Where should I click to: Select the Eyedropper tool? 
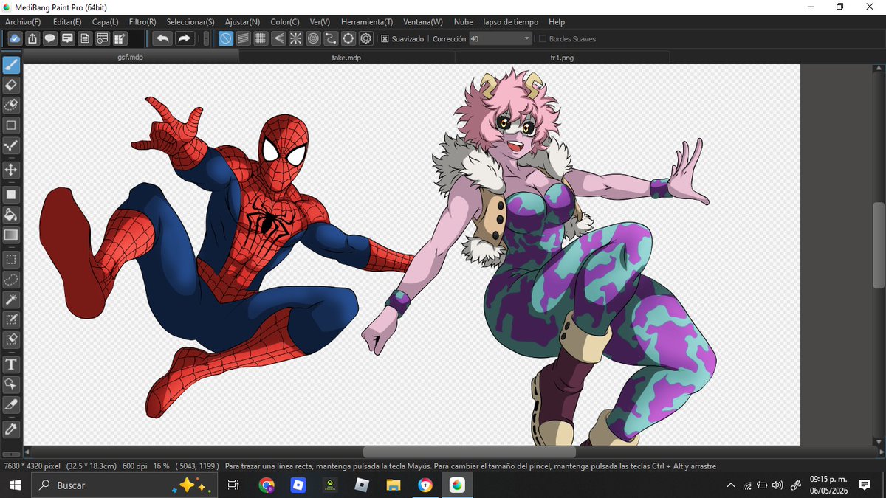coord(11,429)
